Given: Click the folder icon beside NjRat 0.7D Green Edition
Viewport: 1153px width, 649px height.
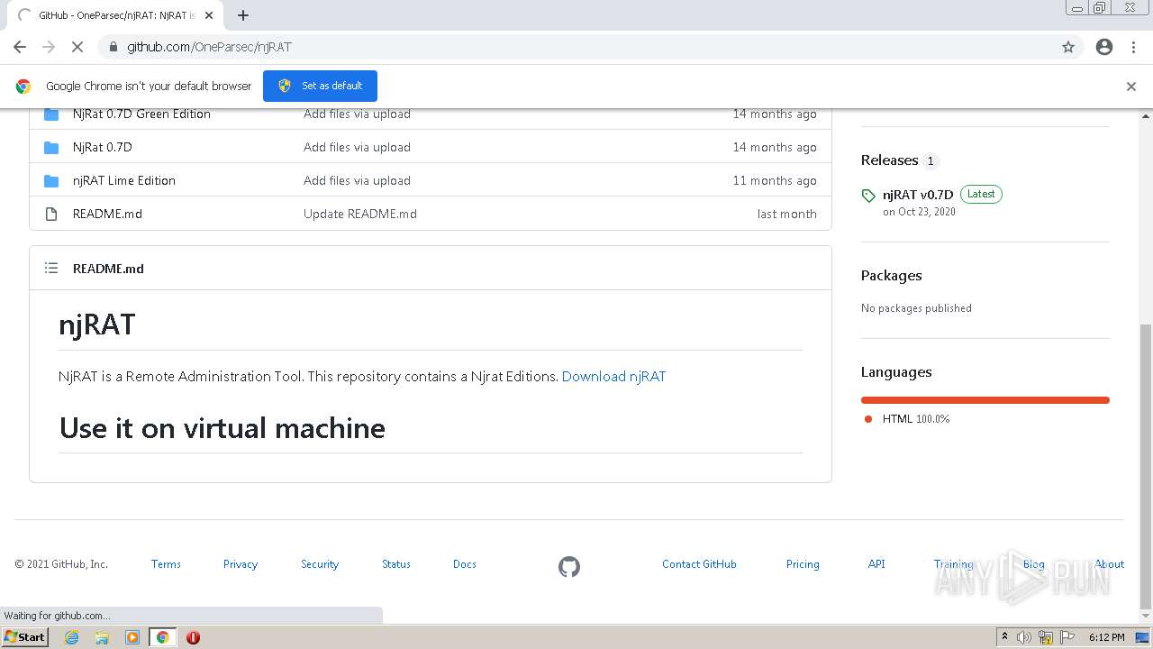Looking at the screenshot, I should pos(51,114).
